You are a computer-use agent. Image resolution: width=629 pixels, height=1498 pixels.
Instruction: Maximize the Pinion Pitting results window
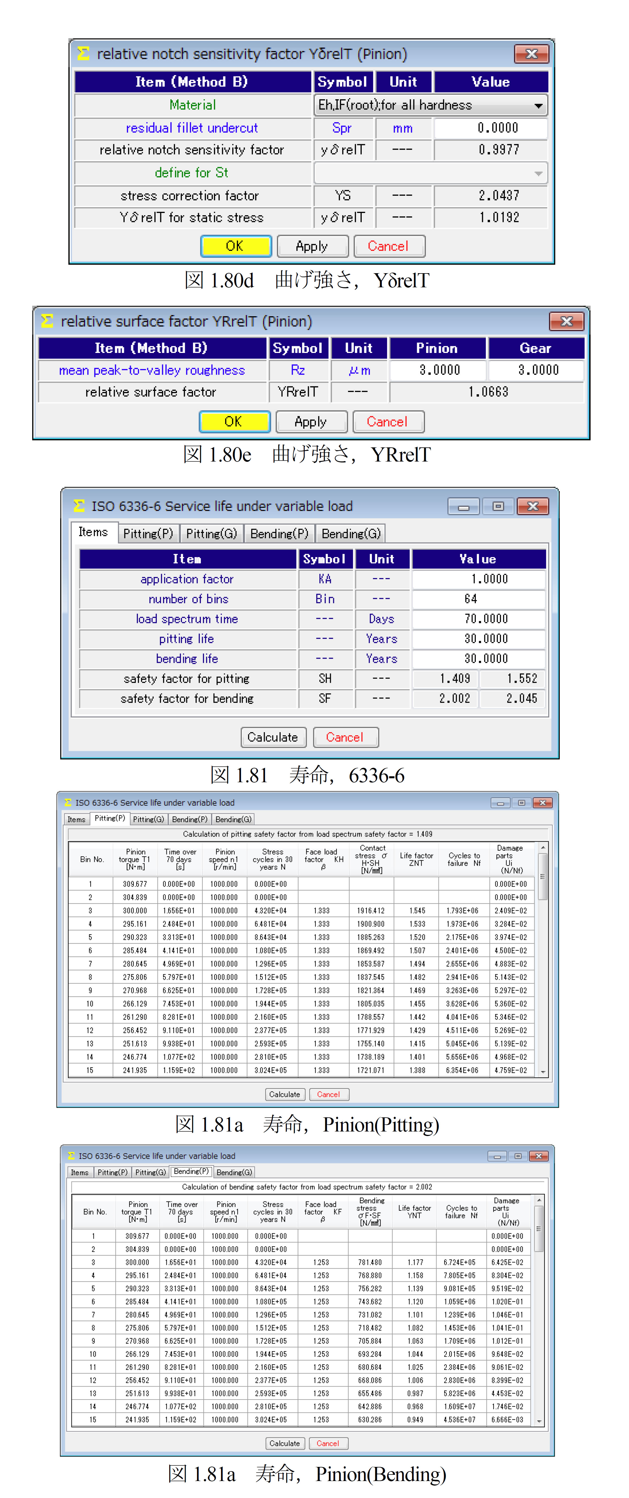(x=522, y=803)
